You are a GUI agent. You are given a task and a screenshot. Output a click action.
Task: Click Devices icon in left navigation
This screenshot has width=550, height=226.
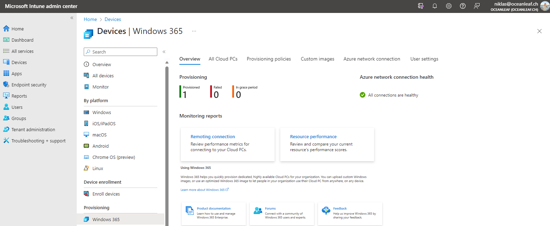pyautogui.click(x=6, y=62)
